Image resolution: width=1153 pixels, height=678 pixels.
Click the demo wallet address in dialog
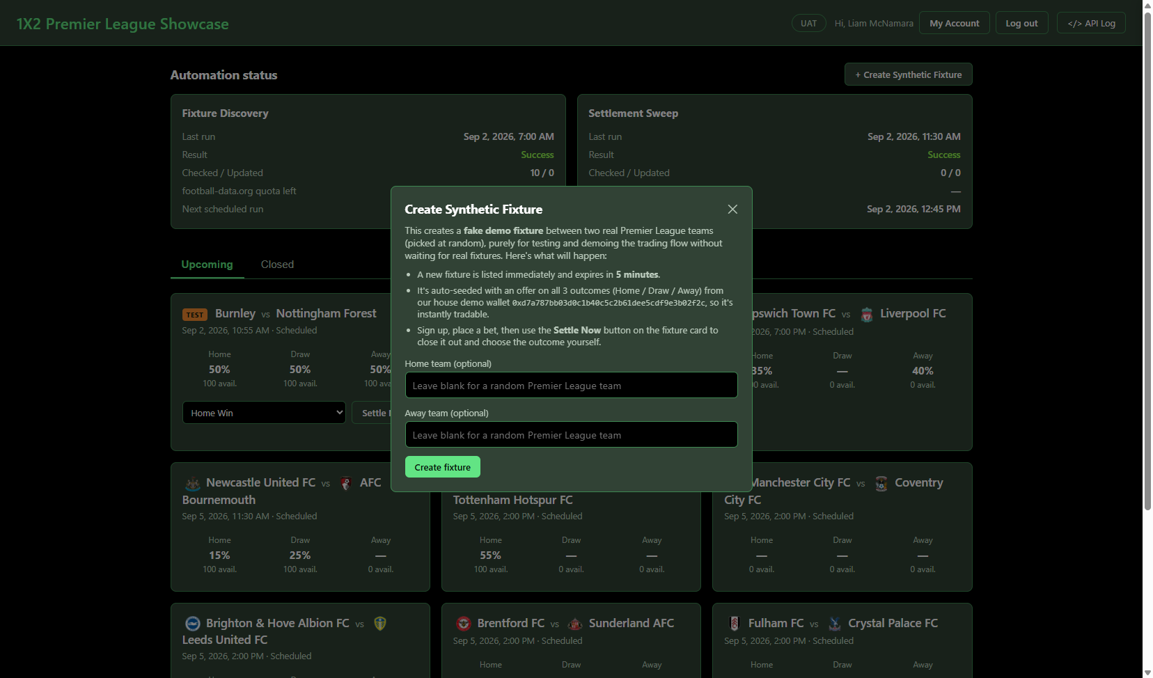[x=609, y=303]
